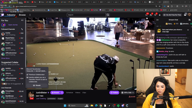
Task: Open the chat community users icon
Action: (189, 20)
